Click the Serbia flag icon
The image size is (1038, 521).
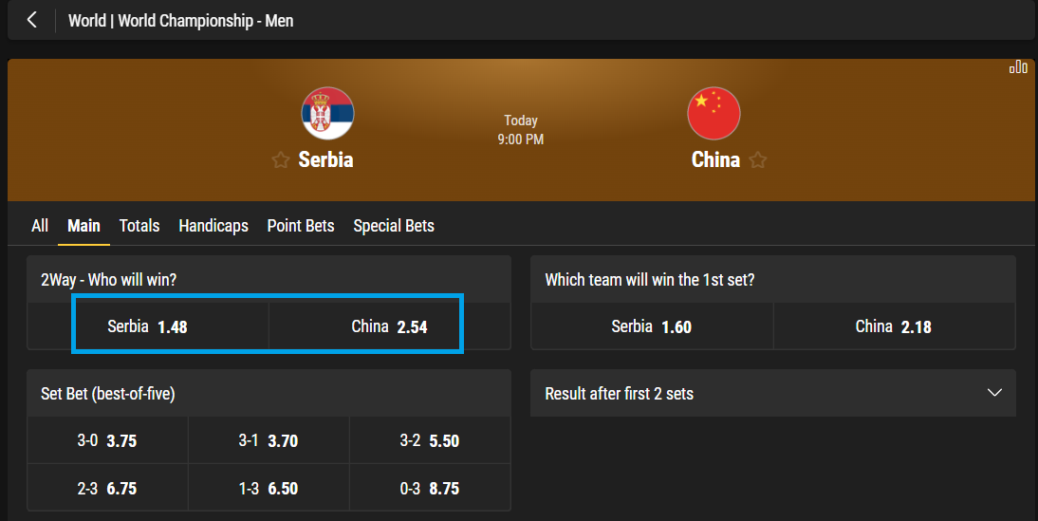[327, 114]
